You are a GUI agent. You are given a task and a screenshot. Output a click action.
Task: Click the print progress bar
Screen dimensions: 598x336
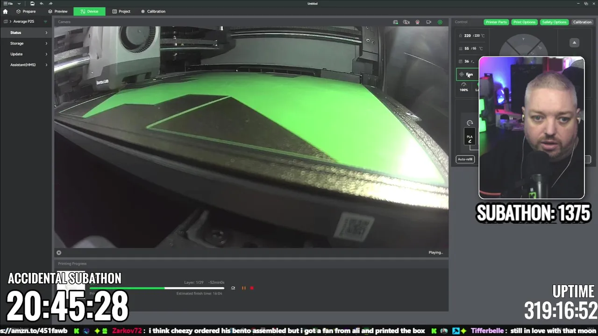pyautogui.click(x=157, y=288)
